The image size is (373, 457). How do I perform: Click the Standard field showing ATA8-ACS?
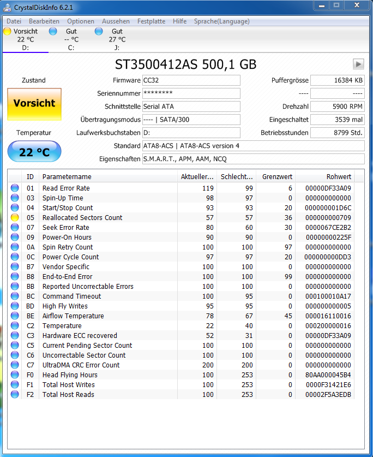[x=254, y=146]
